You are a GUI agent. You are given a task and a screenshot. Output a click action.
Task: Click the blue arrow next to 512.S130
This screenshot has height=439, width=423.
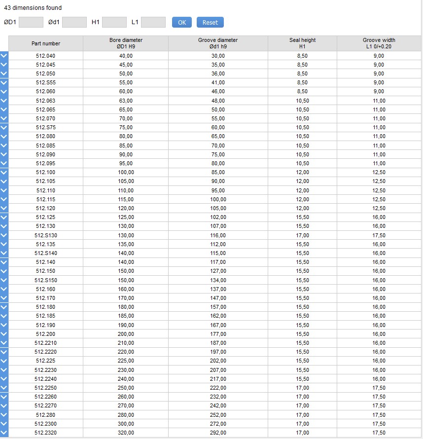click(x=4, y=235)
